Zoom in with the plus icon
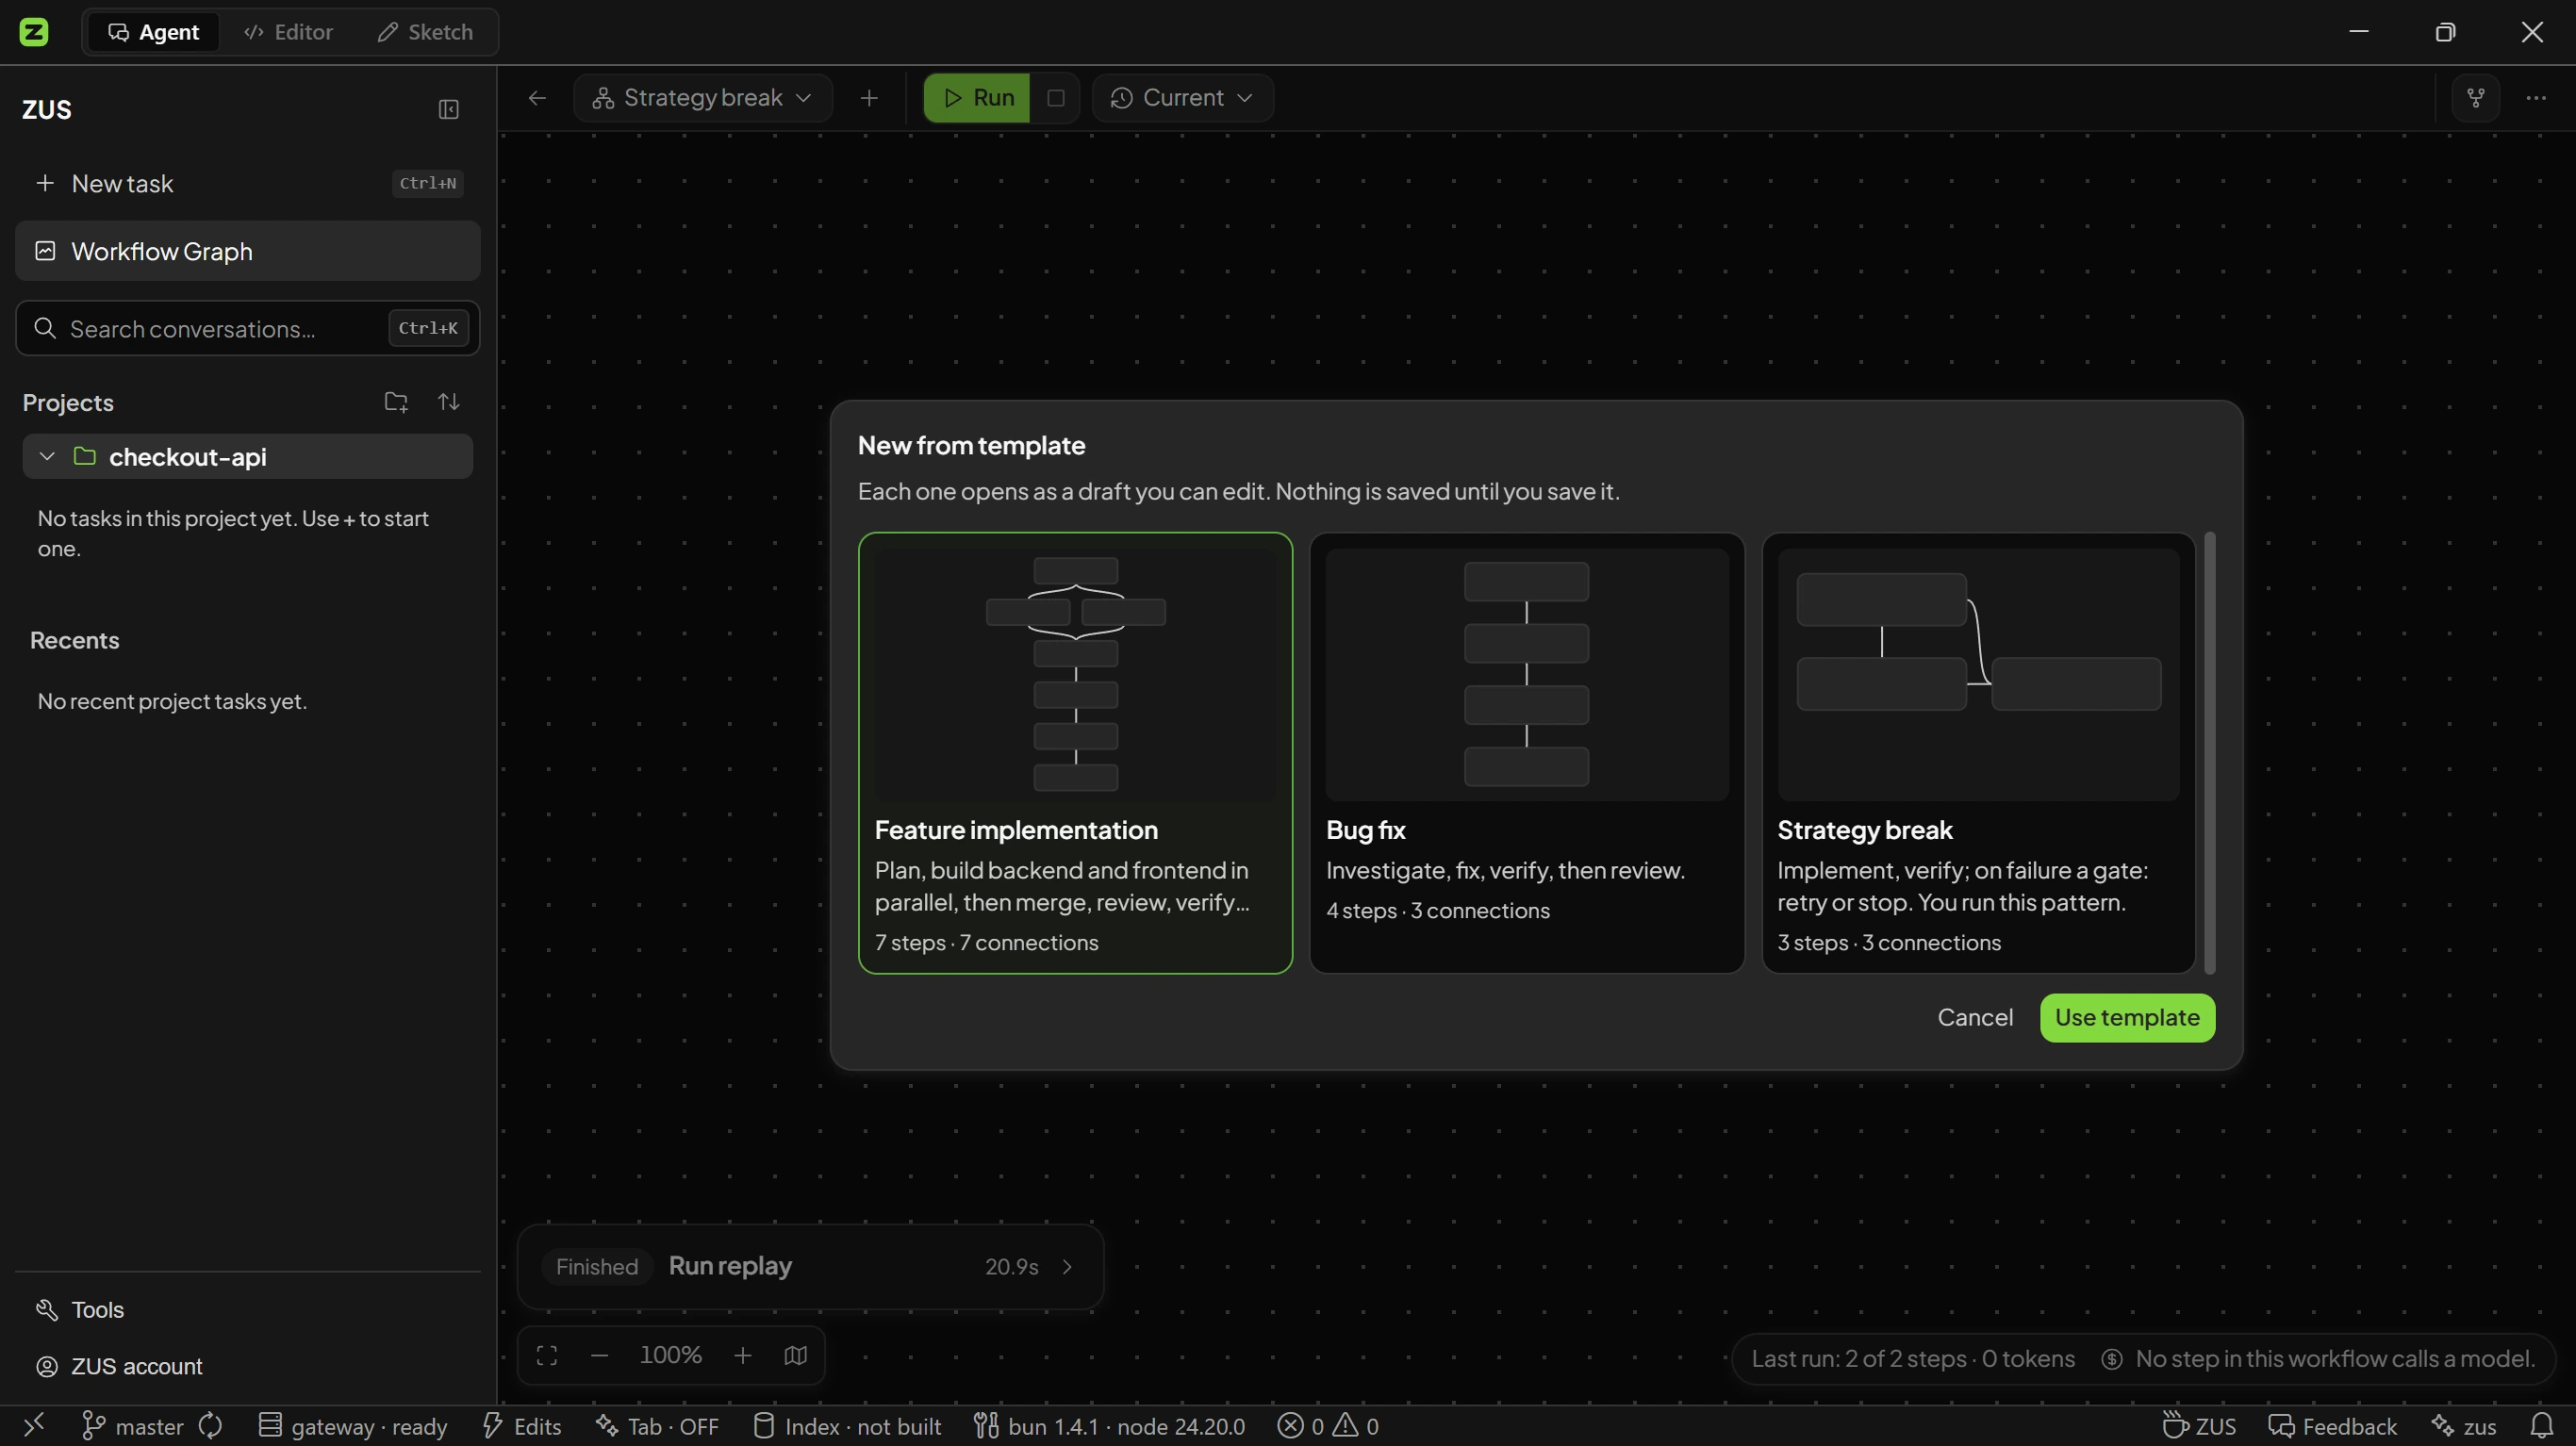 pyautogui.click(x=743, y=1356)
